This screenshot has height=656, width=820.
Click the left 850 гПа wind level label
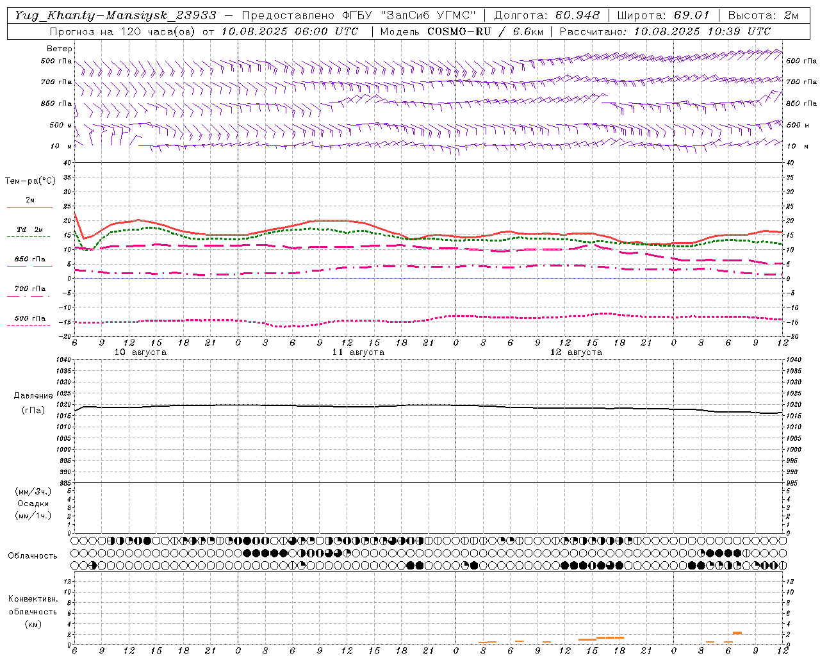56,103
